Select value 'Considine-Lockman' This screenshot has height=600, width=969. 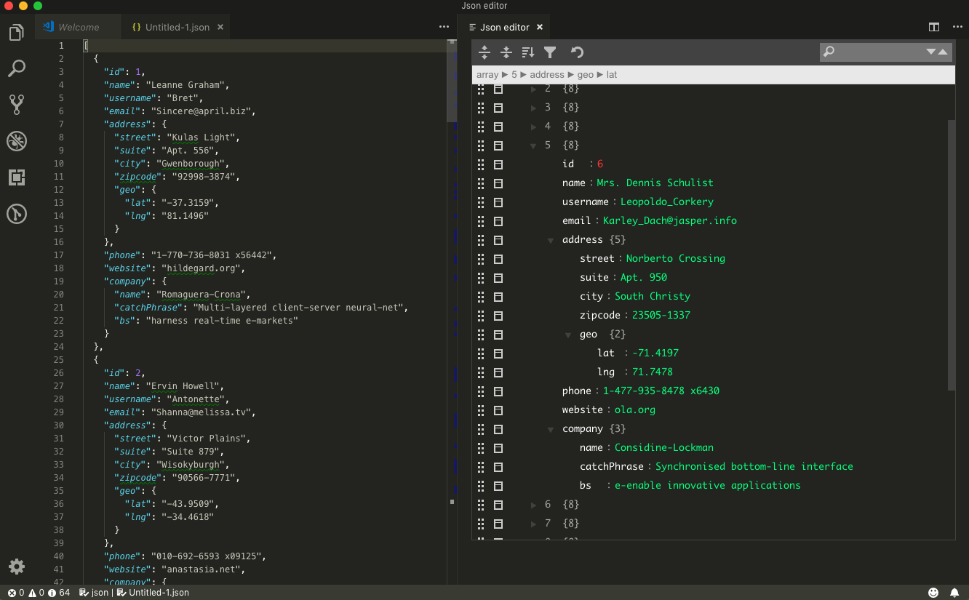[663, 447]
